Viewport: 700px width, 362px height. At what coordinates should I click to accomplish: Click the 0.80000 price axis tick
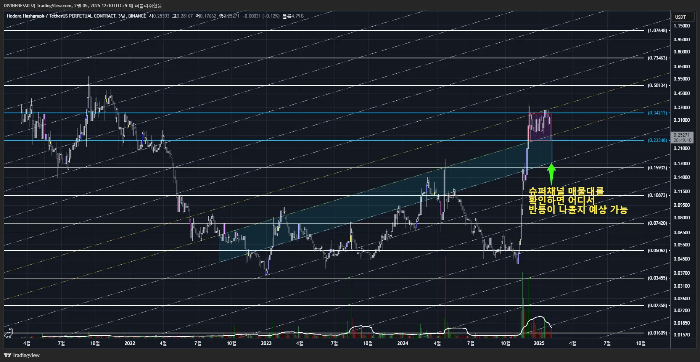[x=682, y=52]
